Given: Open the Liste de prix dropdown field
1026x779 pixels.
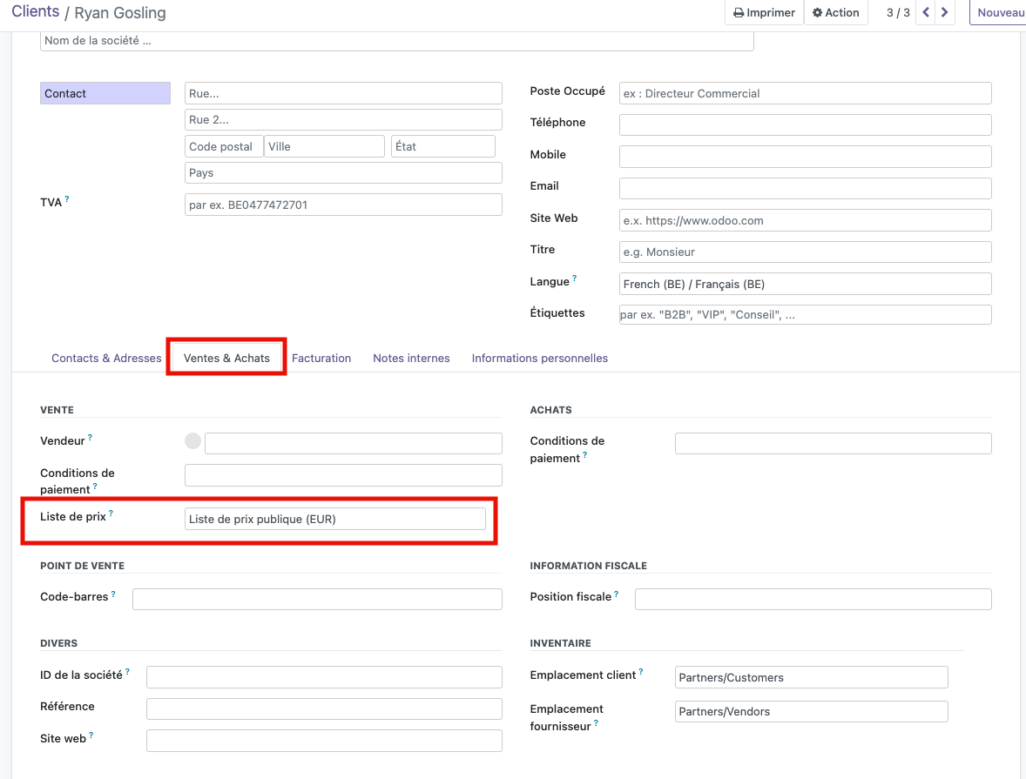Looking at the screenshot, I should [x=335, y=519].
